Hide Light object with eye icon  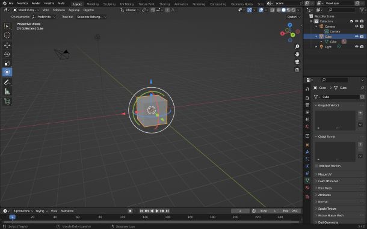[x=357, y=47]
